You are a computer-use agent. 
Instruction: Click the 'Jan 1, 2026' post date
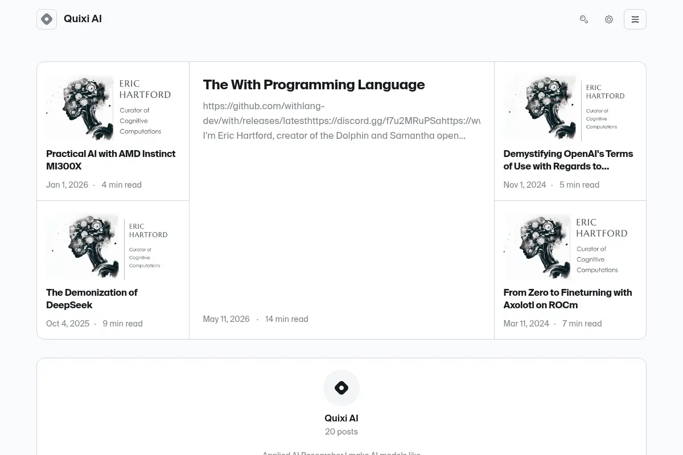click(67, 185)
